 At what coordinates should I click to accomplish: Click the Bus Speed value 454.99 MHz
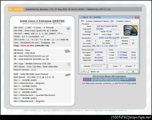coord(99,58)
